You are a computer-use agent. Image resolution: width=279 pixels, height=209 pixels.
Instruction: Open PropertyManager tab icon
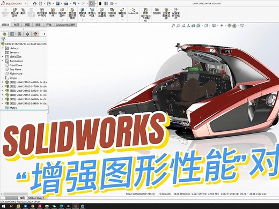(12, 34)
